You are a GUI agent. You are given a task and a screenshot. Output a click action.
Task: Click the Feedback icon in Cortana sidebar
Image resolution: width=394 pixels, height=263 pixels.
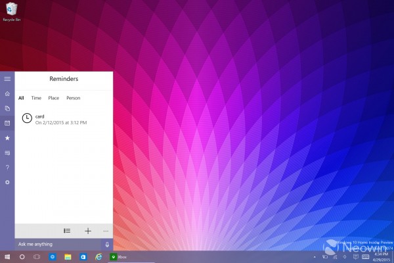coord(7,153)
